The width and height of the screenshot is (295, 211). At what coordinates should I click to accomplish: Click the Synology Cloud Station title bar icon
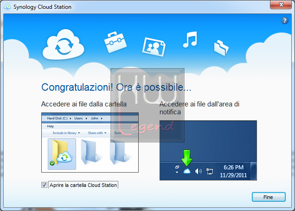pyautogui.click(x=7, y=7)
